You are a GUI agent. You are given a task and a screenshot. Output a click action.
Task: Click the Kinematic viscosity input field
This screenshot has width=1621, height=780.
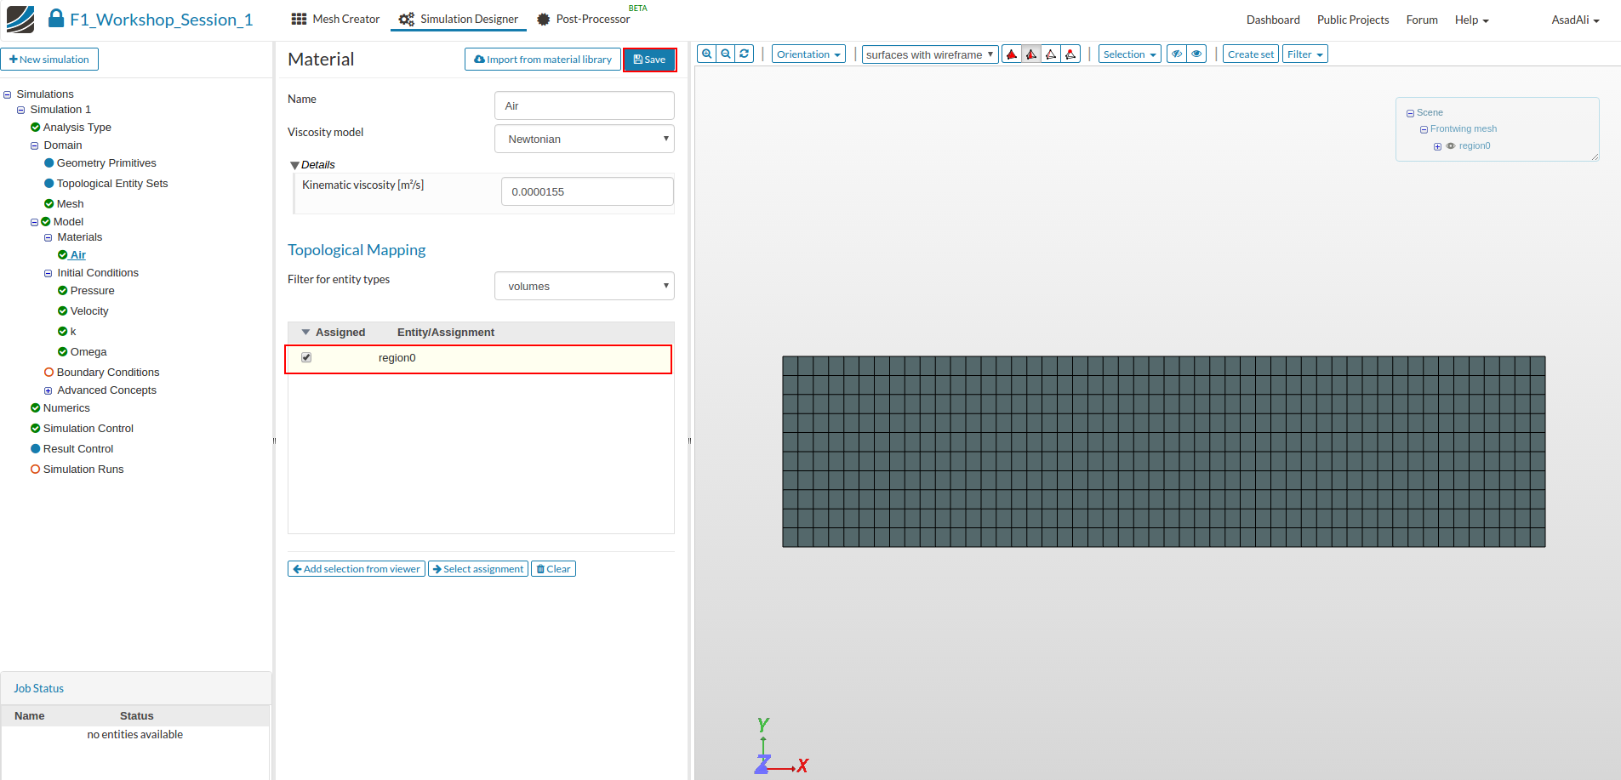(x=586, y=191)
